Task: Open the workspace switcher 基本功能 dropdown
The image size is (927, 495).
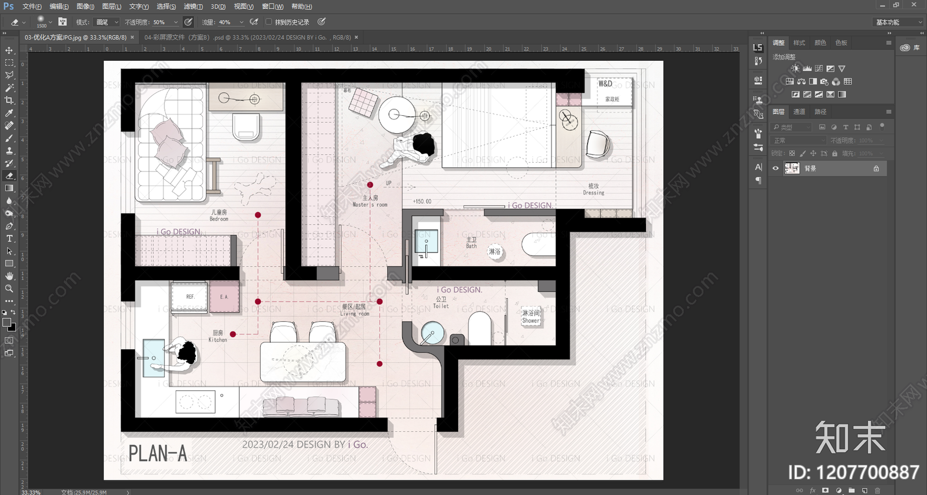Action: tap(897, 22)
